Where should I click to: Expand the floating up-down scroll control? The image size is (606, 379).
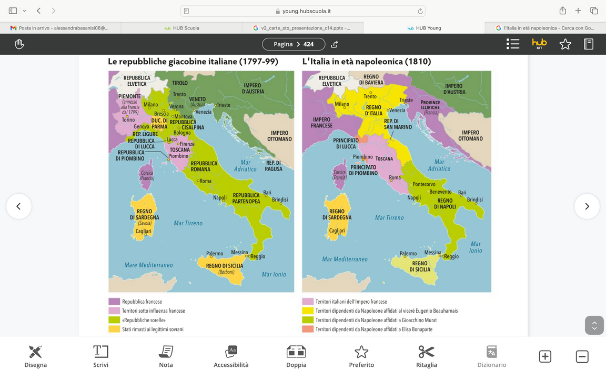(x=594, y=325)
